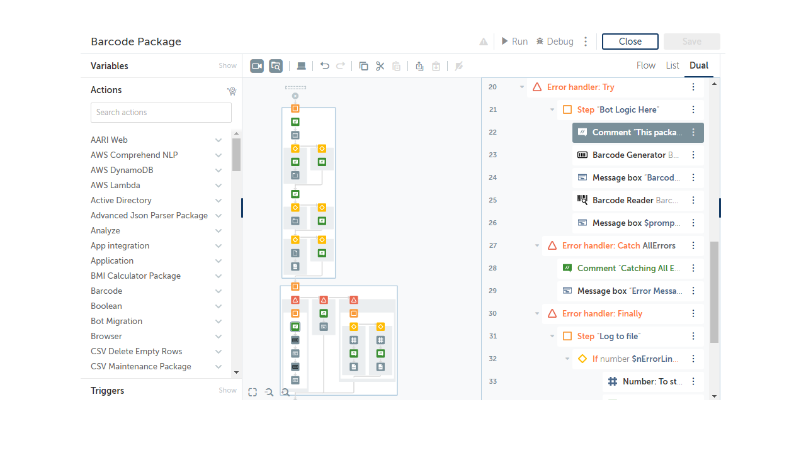This screenshot has height=453, width=806.
Task: Select the Comment "This packa..." line
Action: coord(638,132)
